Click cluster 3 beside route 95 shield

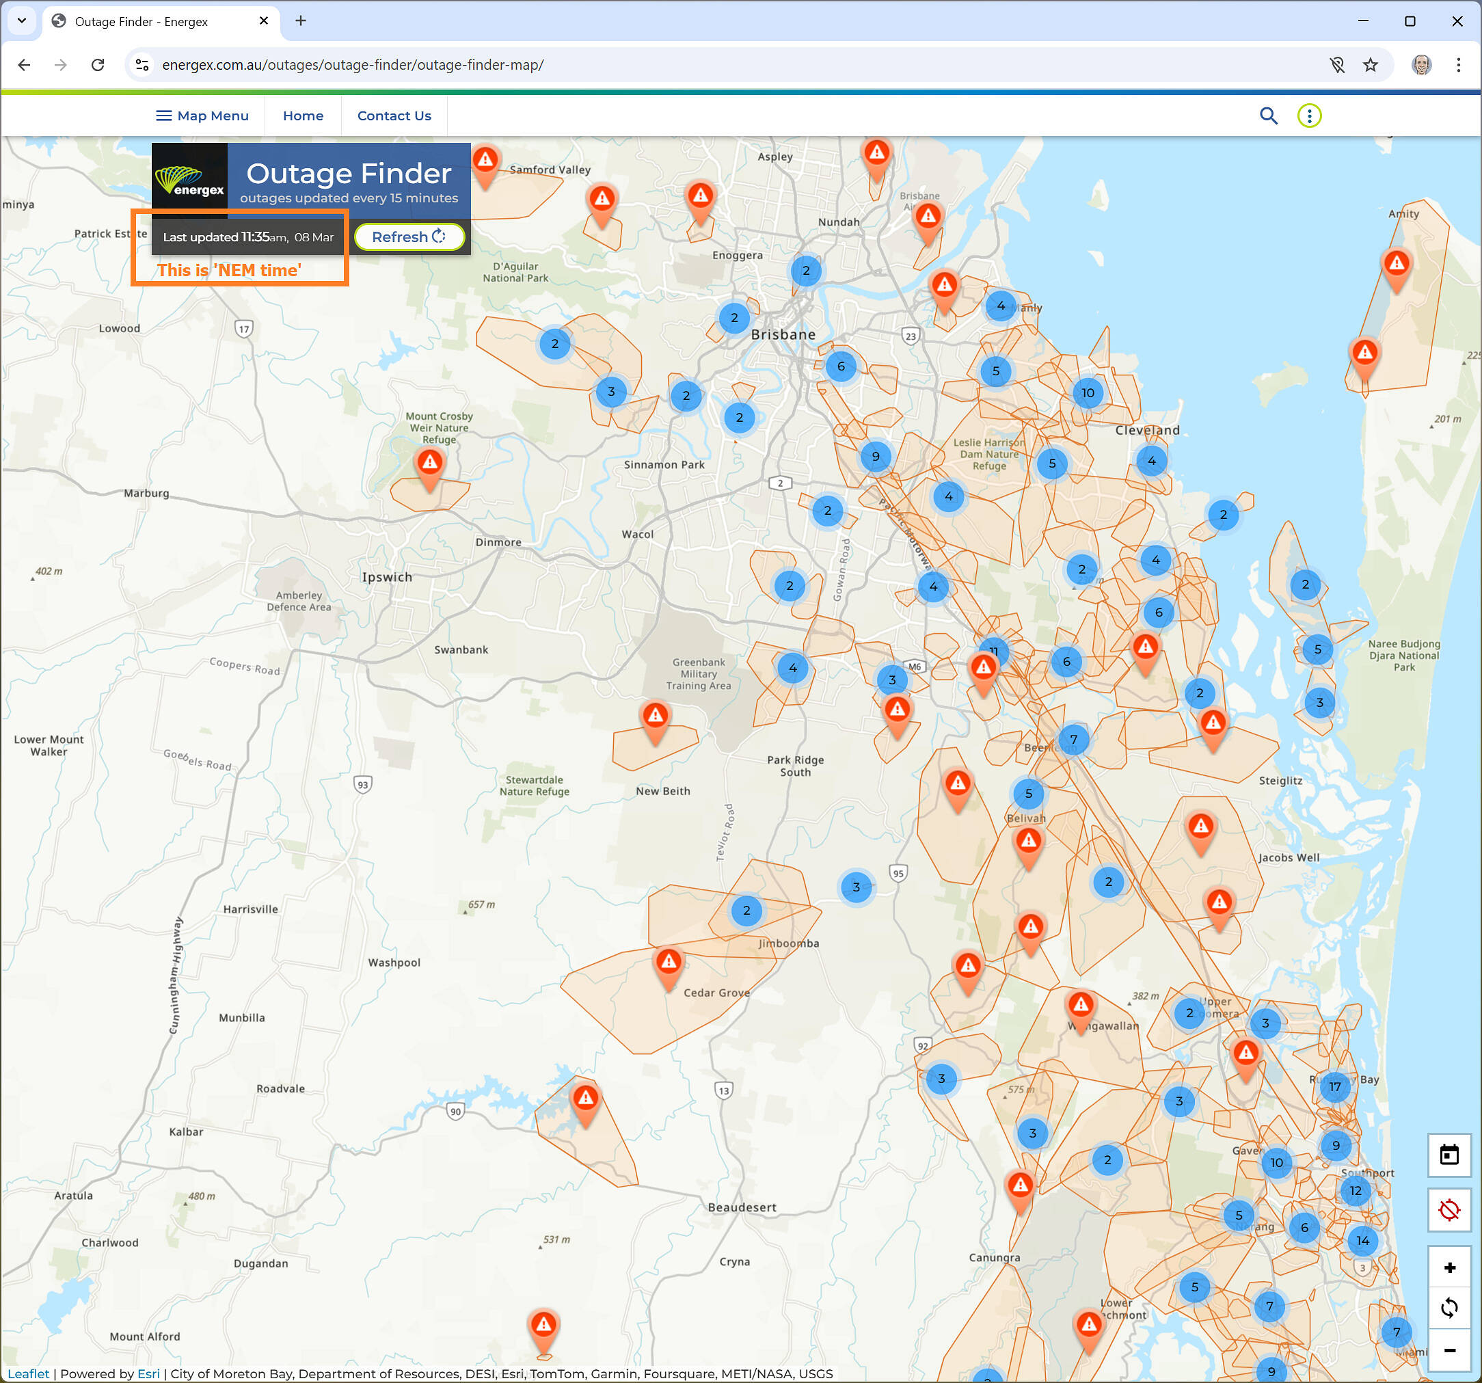[856, 887]
